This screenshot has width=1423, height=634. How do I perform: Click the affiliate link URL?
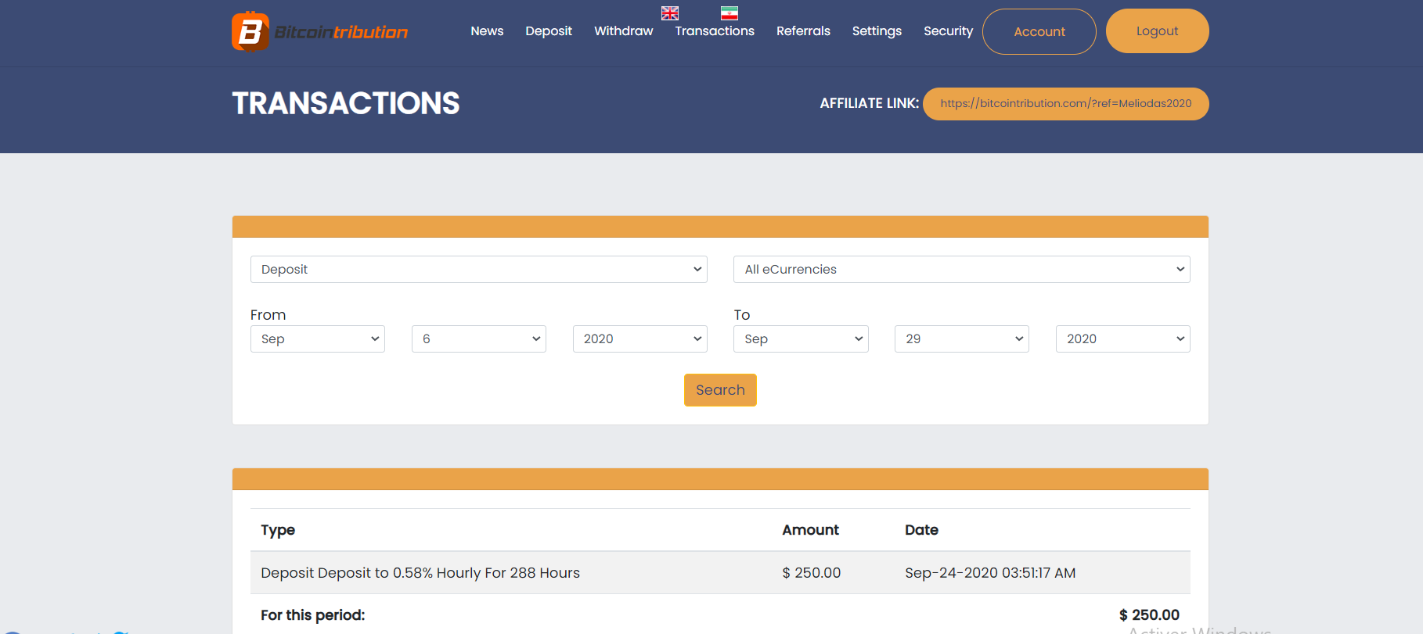pos(1066,104)
